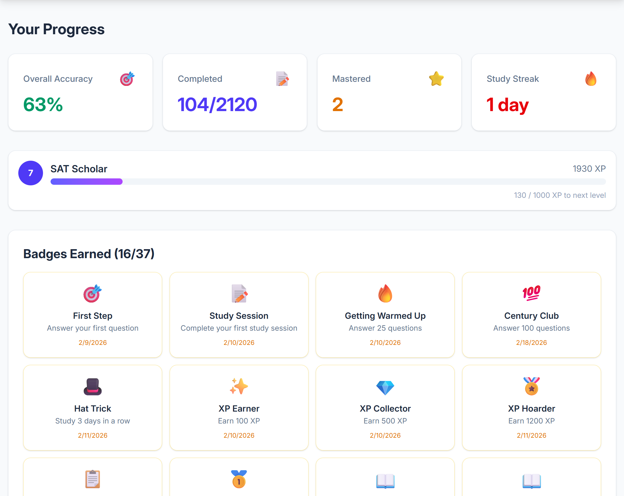Click the clipboard badge icon
This screenshot has height=496, width=624.
[93, 479]
